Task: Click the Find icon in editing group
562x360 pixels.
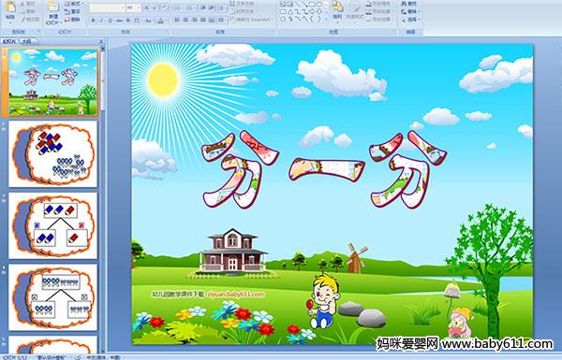Action: coord(409,4)
